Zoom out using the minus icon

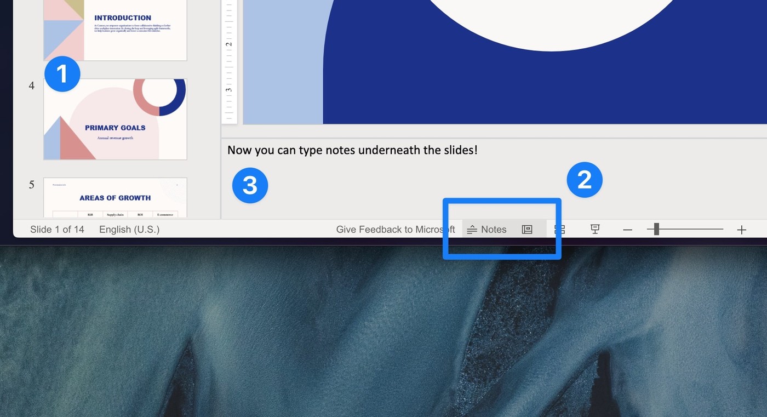(627, 229)
